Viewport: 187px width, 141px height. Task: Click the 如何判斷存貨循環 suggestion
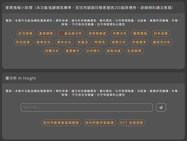tap(100, 123)
